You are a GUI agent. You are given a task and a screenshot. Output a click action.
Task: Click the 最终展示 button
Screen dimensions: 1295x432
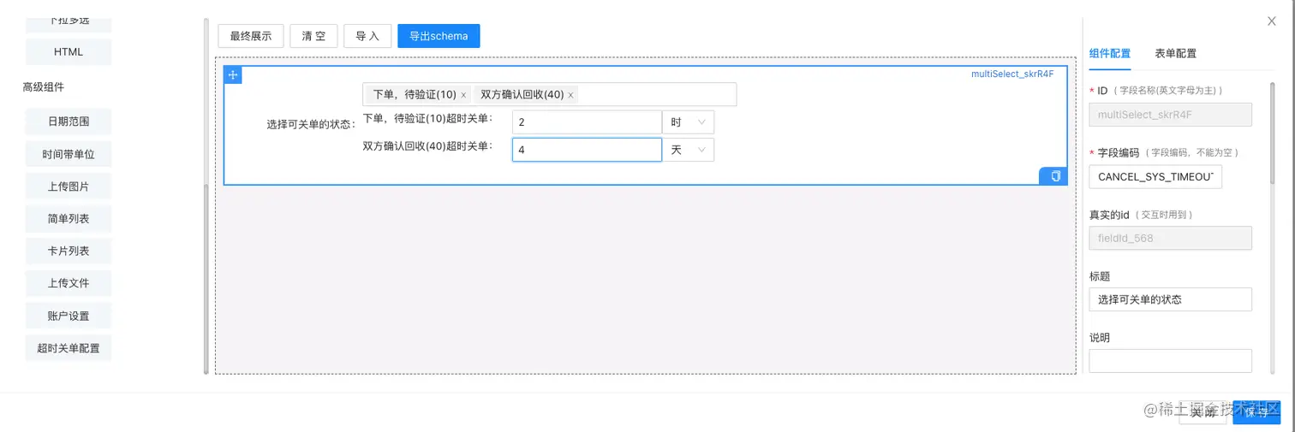point(251,36)
